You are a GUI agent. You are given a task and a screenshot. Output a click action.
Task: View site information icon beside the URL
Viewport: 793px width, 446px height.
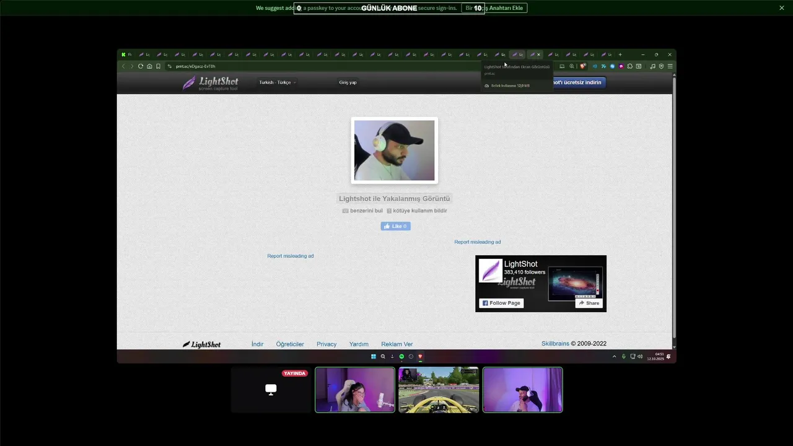pos(170,66)
